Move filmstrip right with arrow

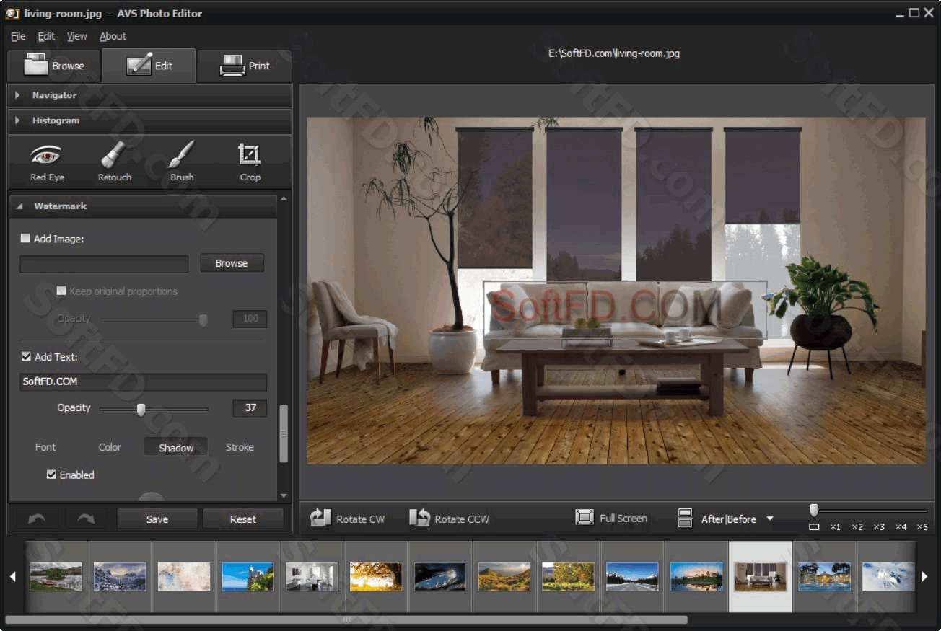pyautogui.click(x=926, y=576)
